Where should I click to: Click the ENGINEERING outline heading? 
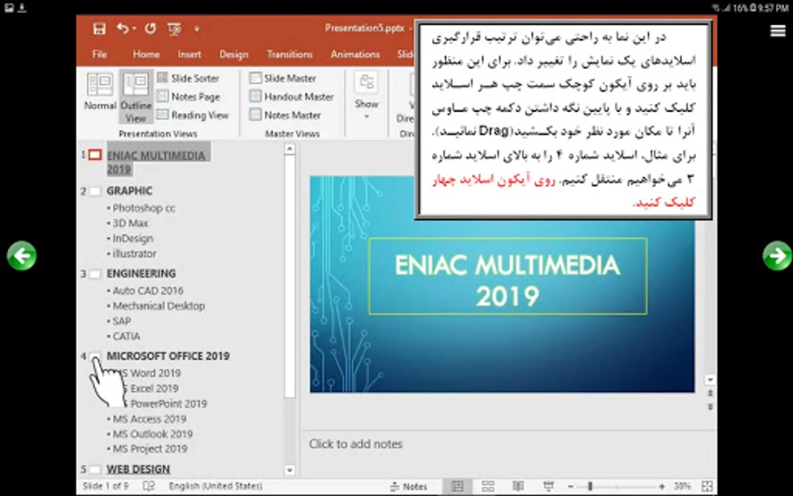141,273
